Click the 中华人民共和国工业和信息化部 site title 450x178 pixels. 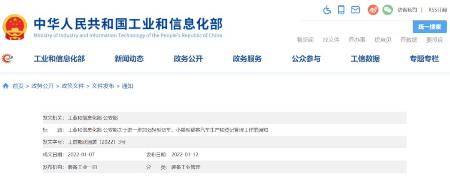point(128,24)
